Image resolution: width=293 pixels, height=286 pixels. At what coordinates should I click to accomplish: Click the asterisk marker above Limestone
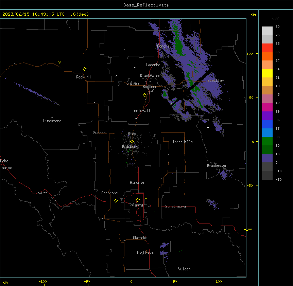coord(52,118)
